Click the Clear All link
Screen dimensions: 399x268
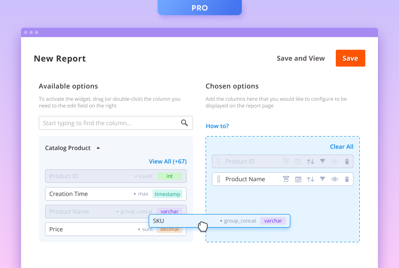pos(341,147)
